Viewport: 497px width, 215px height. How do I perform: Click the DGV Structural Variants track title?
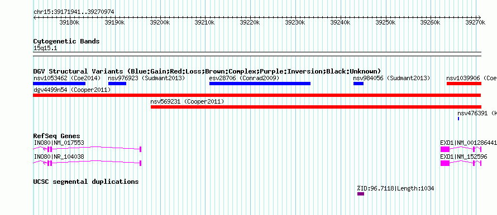coord(207,71)
